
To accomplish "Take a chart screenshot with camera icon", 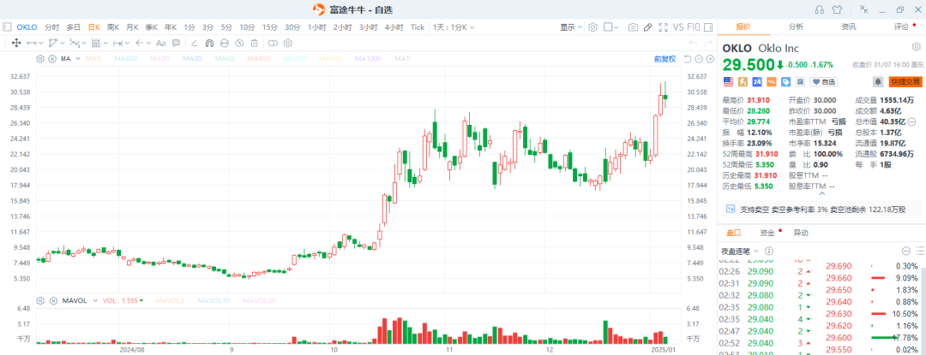I will tap(633, 27).
